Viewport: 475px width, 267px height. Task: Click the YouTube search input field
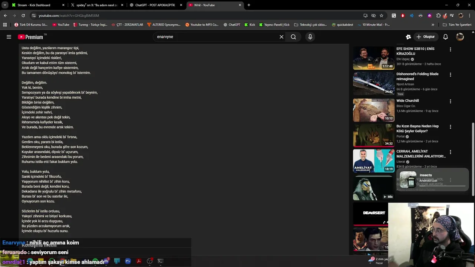[216, 37]
